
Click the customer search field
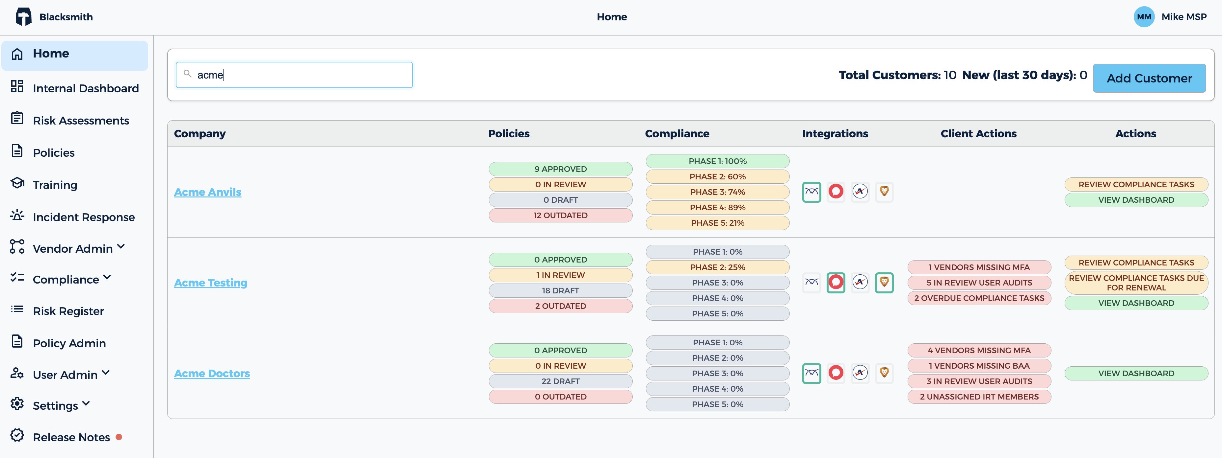coord(294,75)
